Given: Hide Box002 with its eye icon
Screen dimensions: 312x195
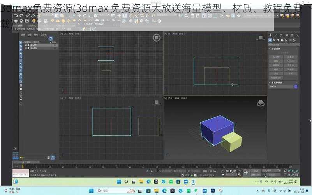Looking at the screenshot, I should (26, 48).
